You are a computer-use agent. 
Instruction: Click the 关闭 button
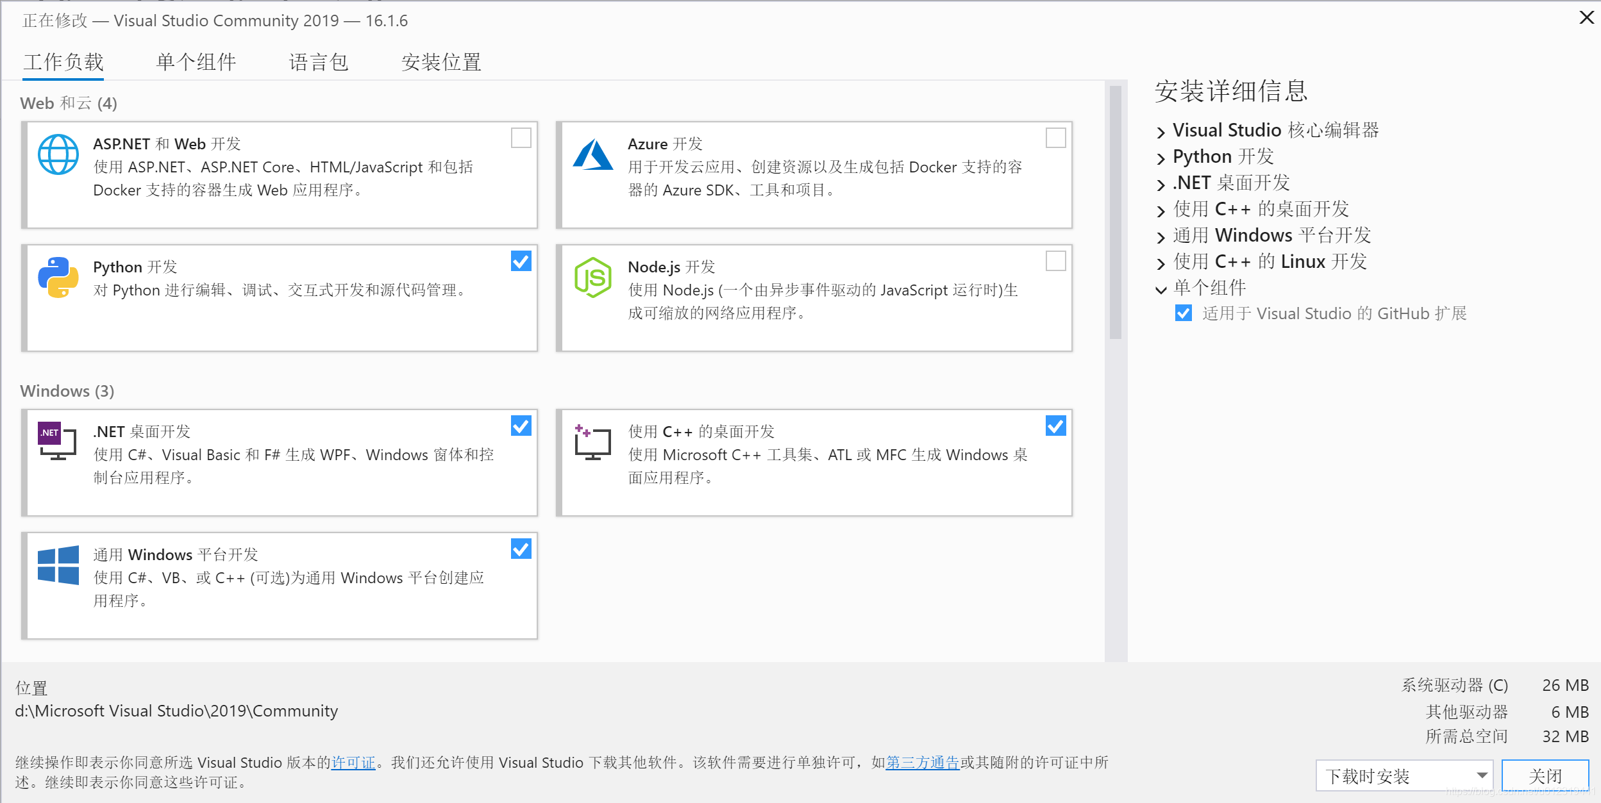1545,776
